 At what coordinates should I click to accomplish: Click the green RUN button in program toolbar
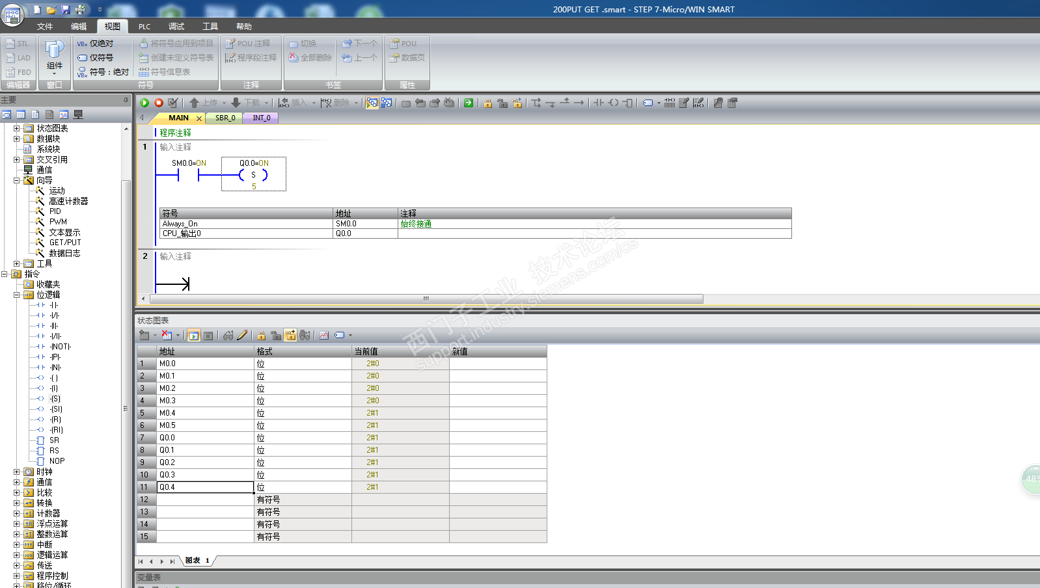pos(144,103)
